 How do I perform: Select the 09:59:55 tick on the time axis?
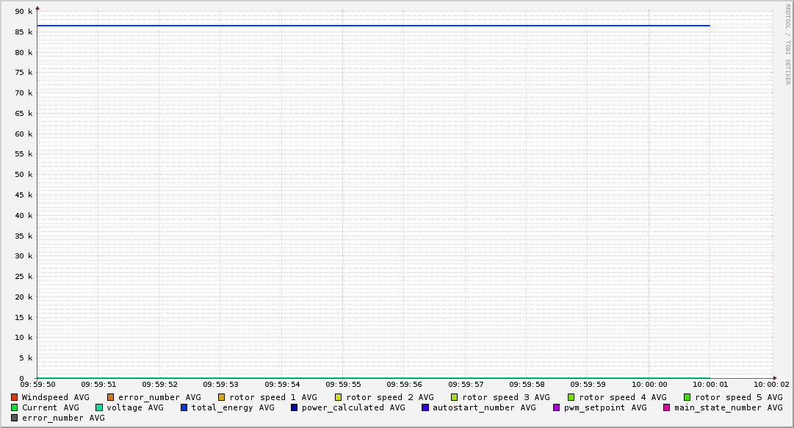click(x=343, y=384)
